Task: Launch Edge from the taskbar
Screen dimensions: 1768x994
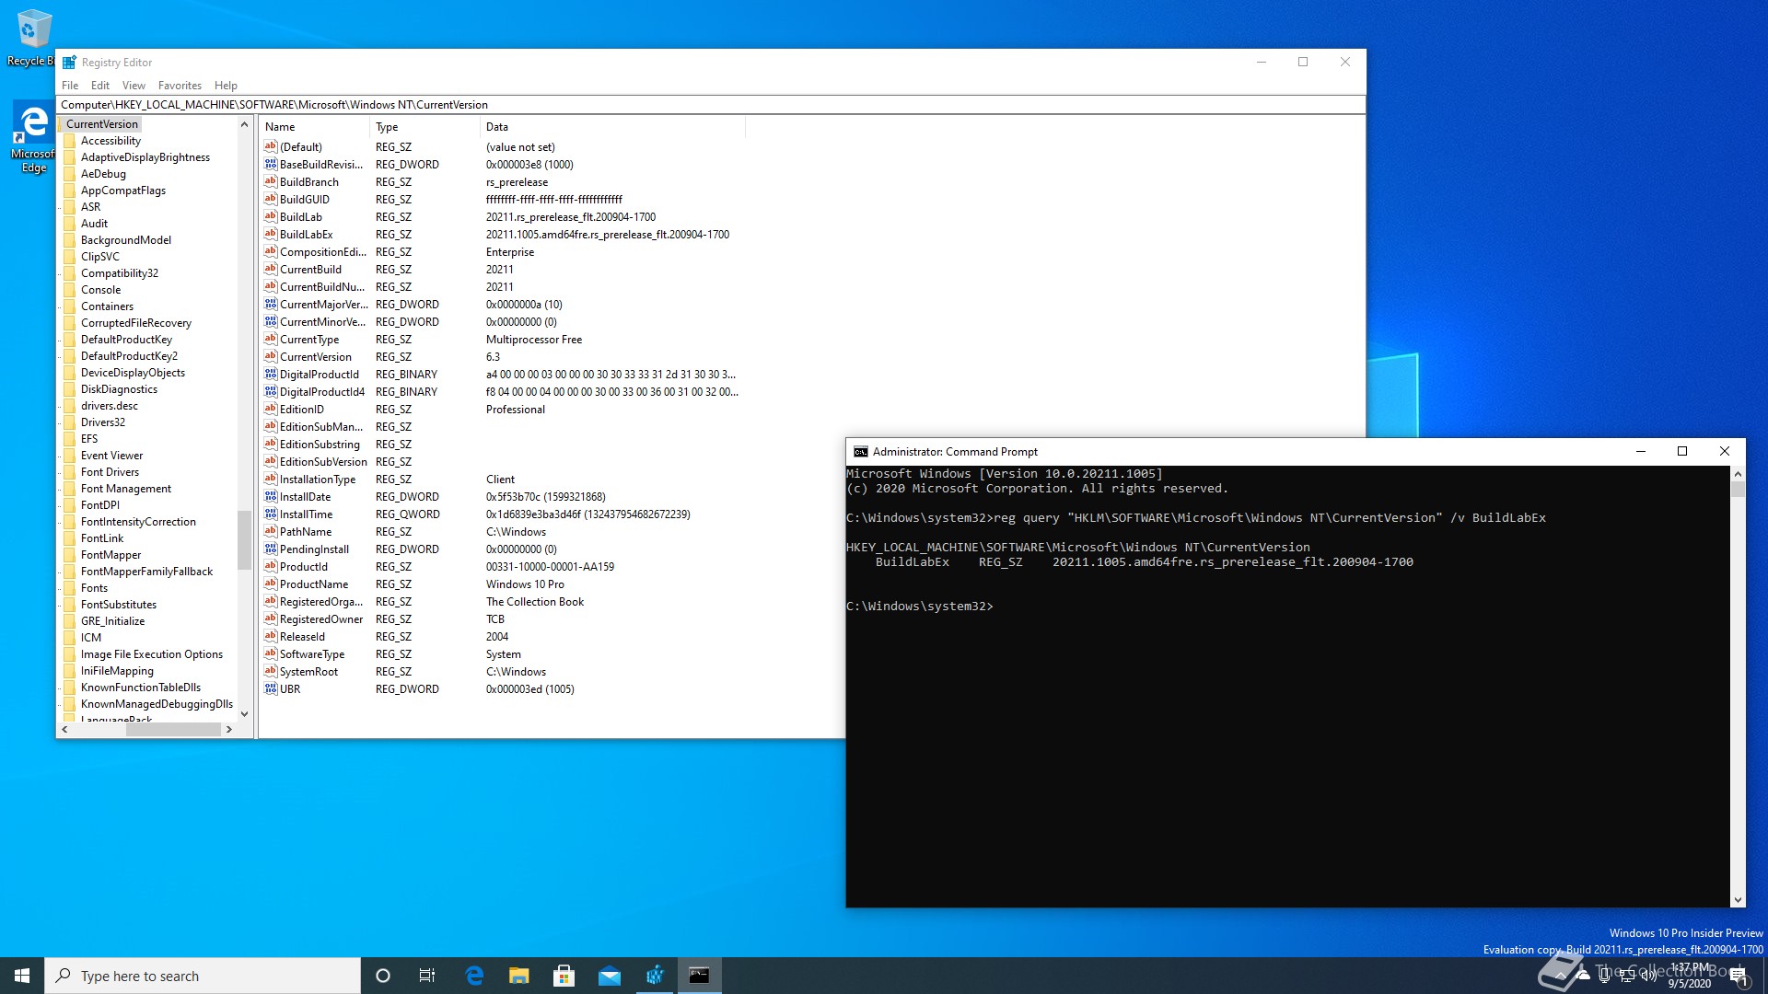Action: click(x=474, y=976)
